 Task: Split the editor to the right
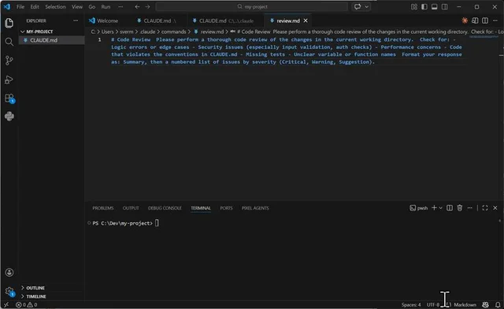click(x=485, y=20)
